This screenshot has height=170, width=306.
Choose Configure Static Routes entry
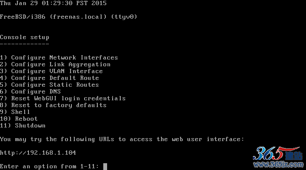pos(49,85)
